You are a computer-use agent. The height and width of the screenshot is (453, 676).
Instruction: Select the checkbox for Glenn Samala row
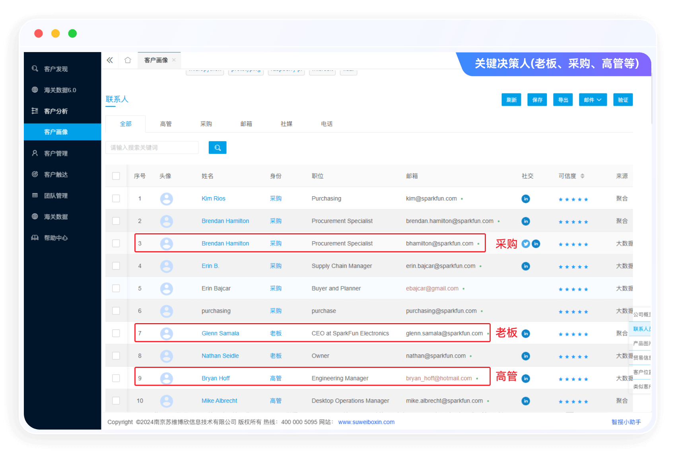point(116,333)
